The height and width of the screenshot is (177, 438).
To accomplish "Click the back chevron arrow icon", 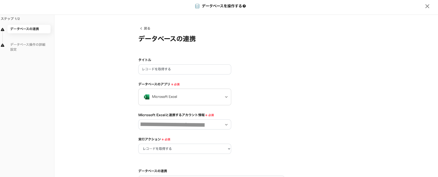I will (x=141, y=28).
